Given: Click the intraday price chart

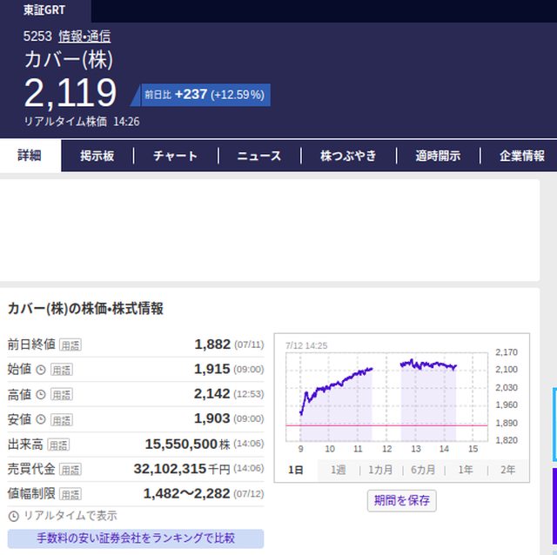Looking at the screenshot, I should (x=386, y=397).
